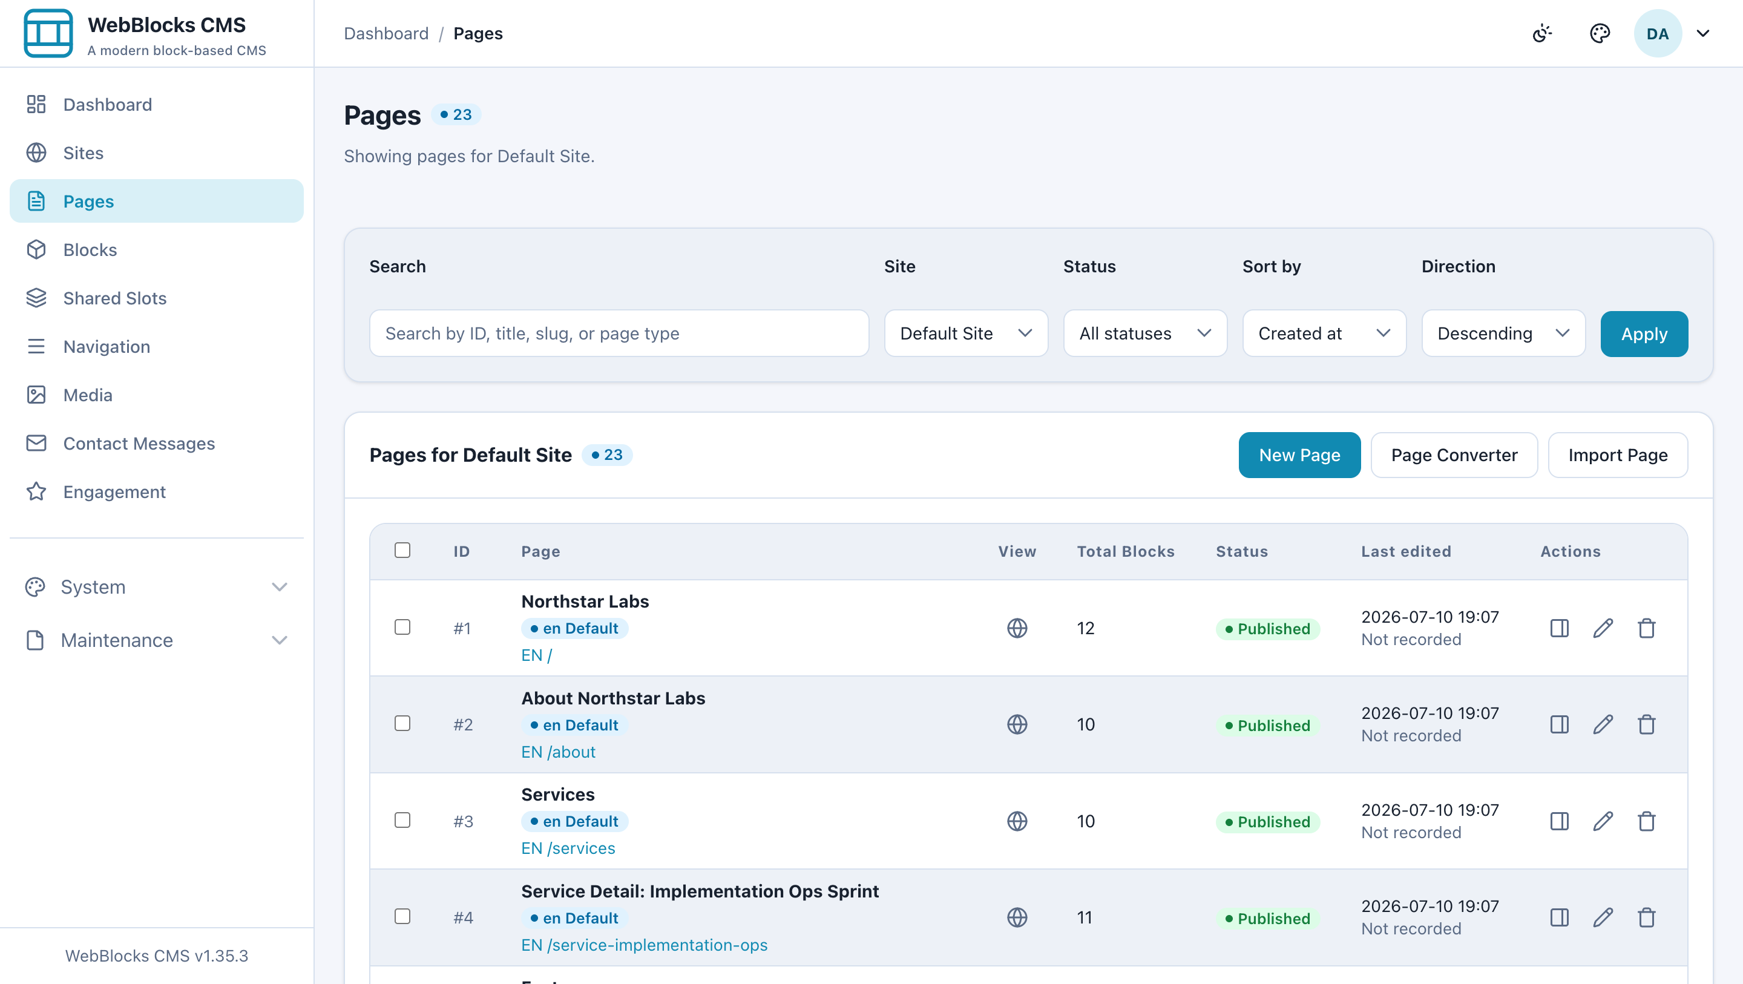This screenshot has width=1743, height=984.
Task: Click the trash delete icon for About Northstar Labs
Action: [x=1646, y=724]
